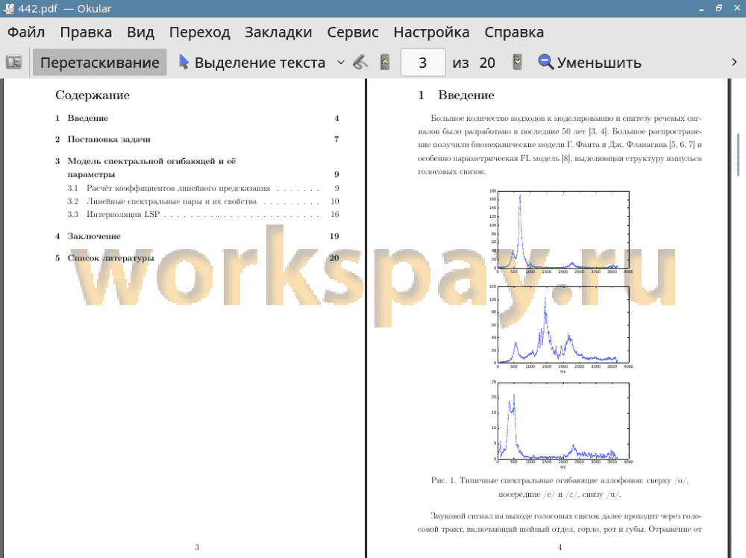Toggle the sidebar panel icon
The width and height of the screenshot is (746, 558).
click(13, 63)
